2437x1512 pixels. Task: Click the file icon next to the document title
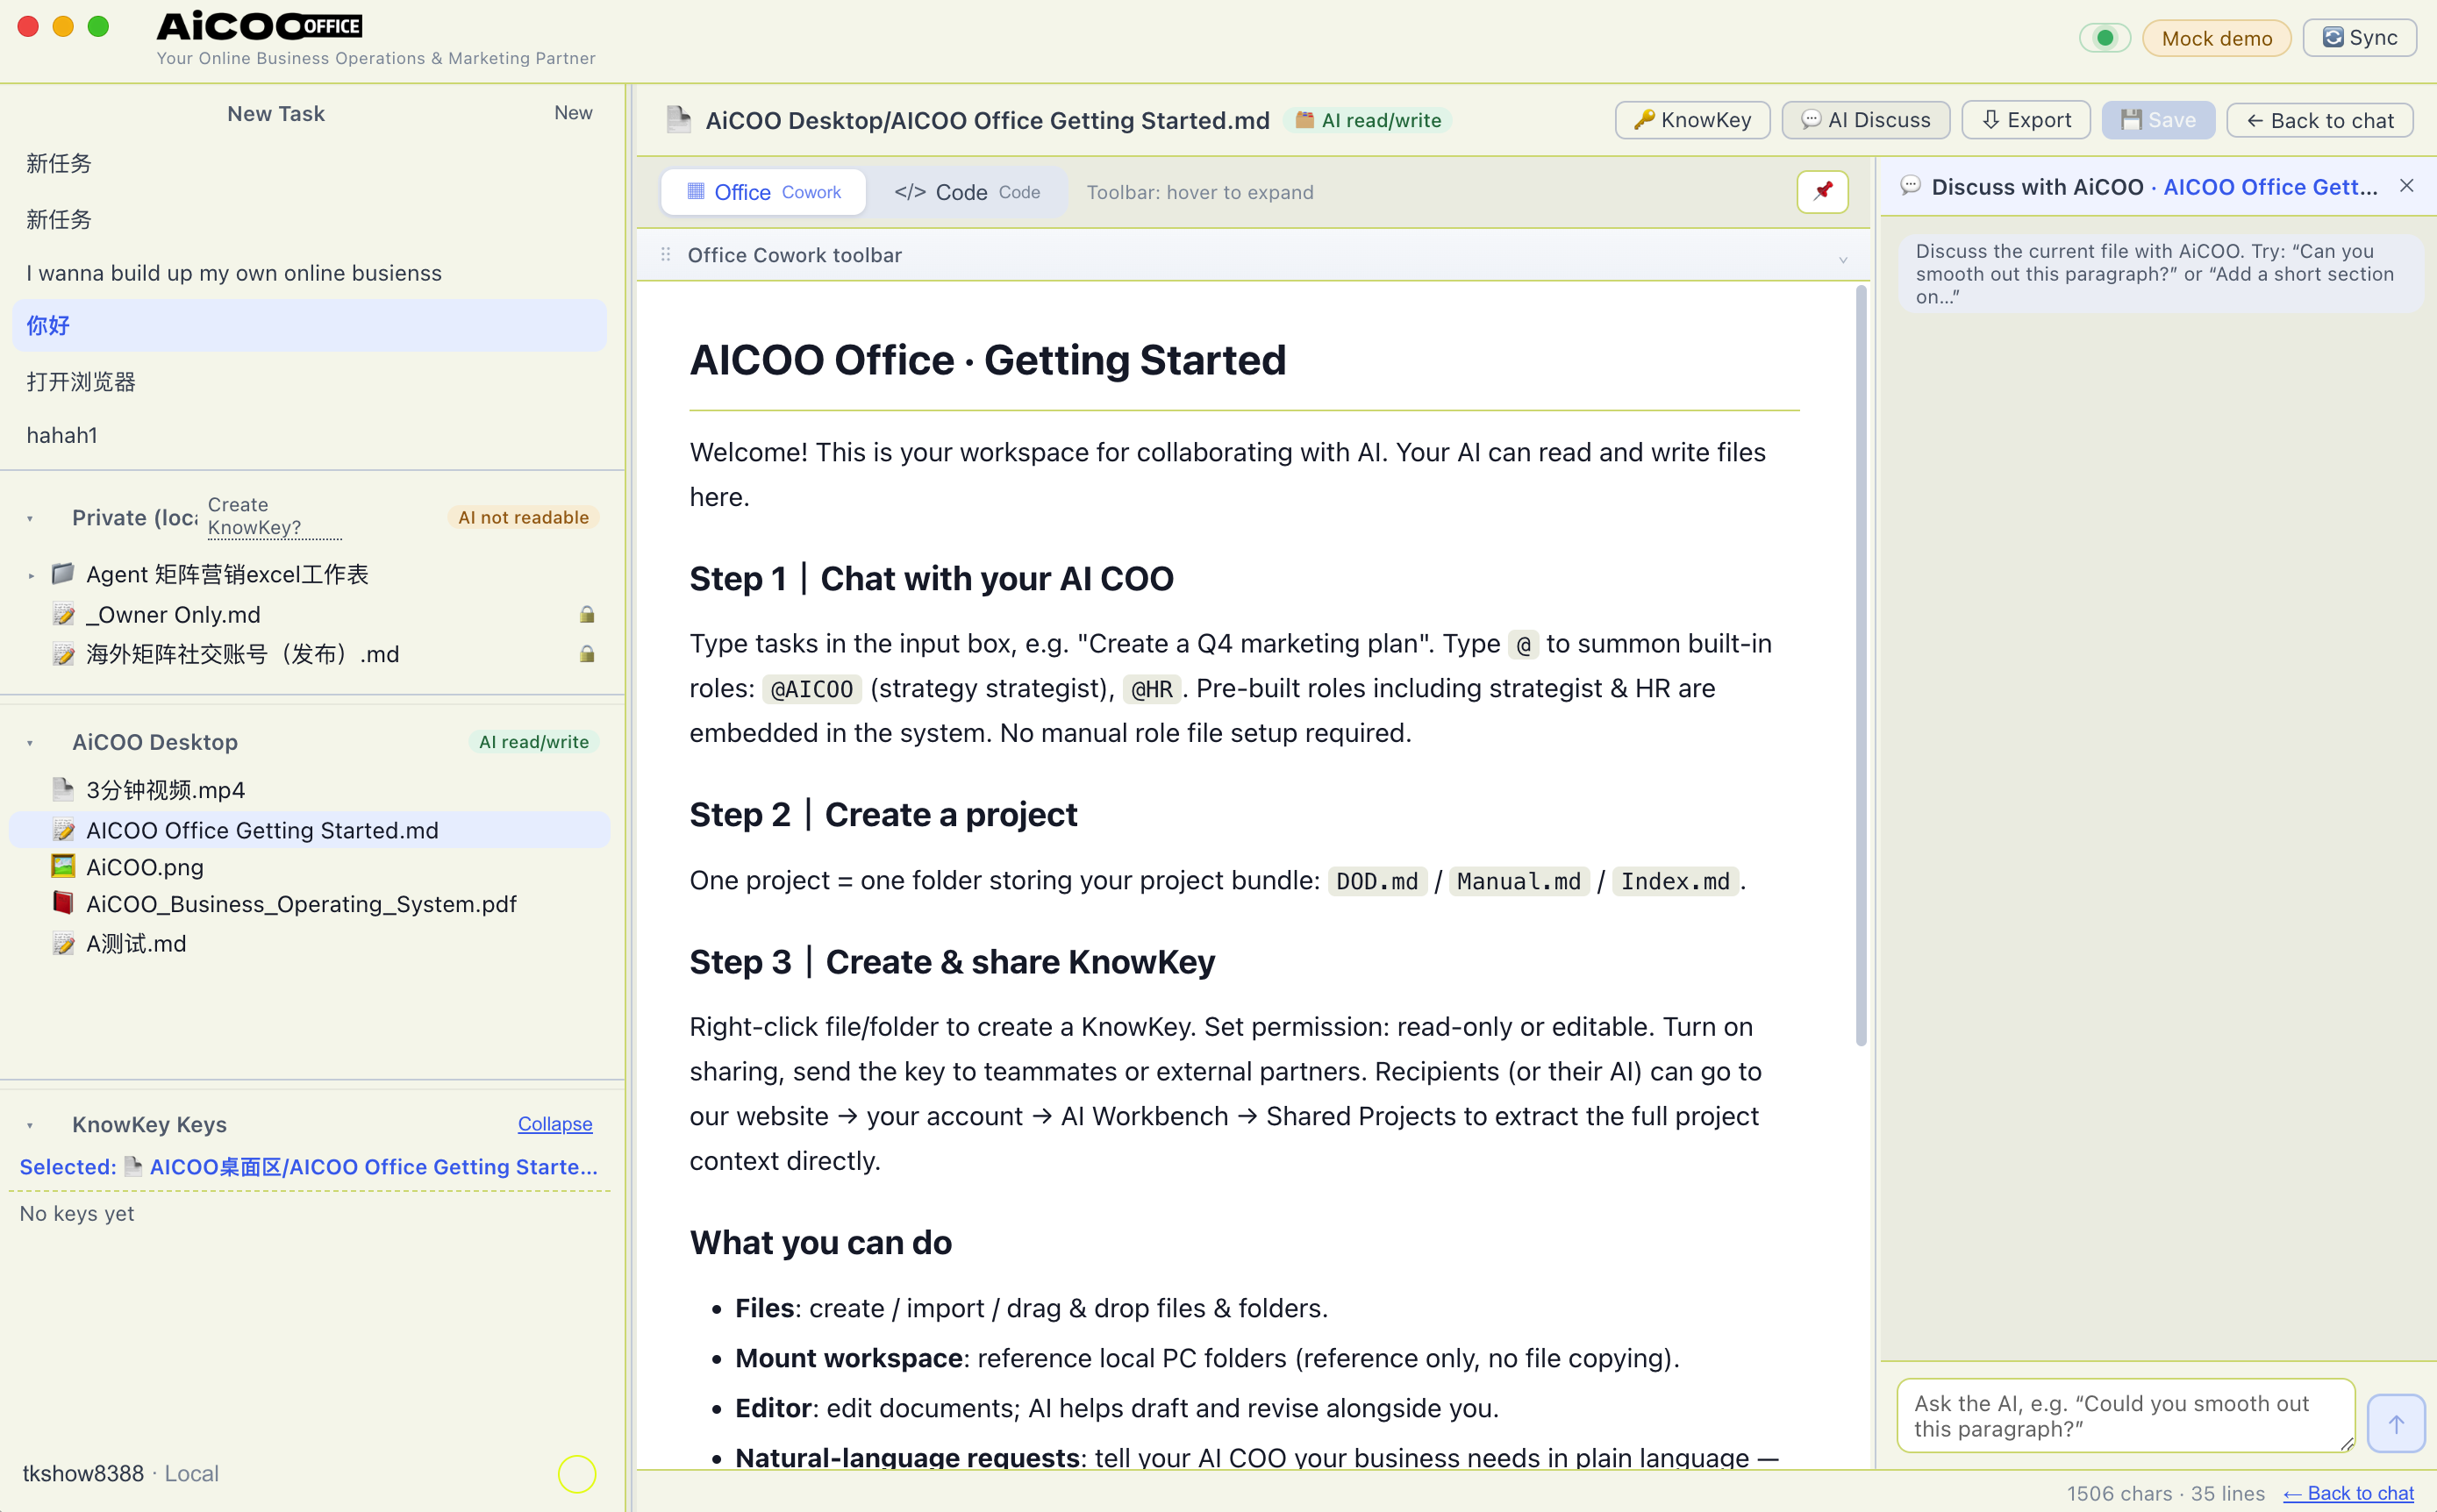[679, 120]
